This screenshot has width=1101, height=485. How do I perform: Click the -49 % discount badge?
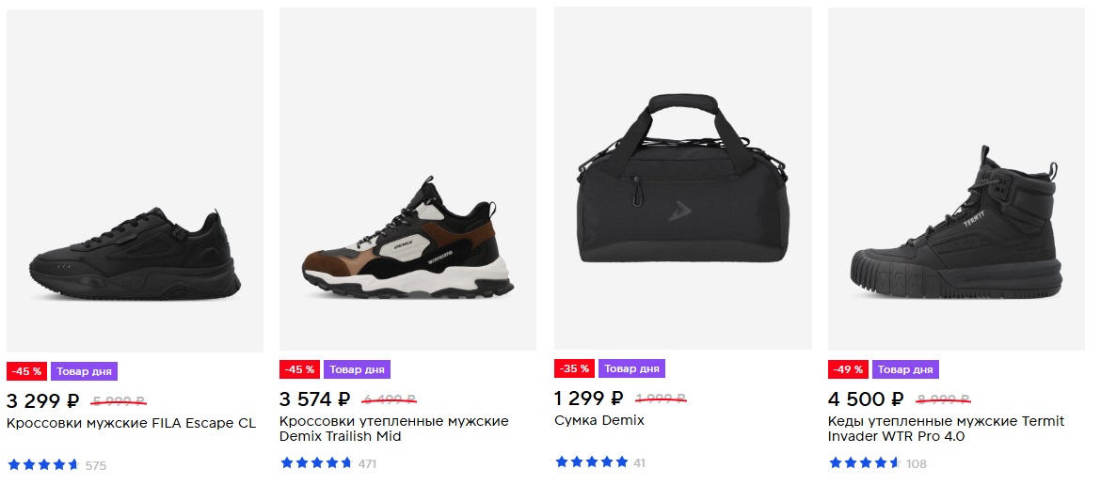click(x=848, y=369)
